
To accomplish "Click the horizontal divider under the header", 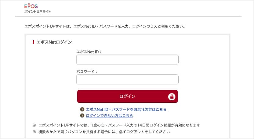I will (128, 16).
